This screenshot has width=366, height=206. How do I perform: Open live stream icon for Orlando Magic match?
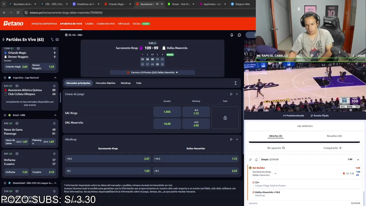18,48
